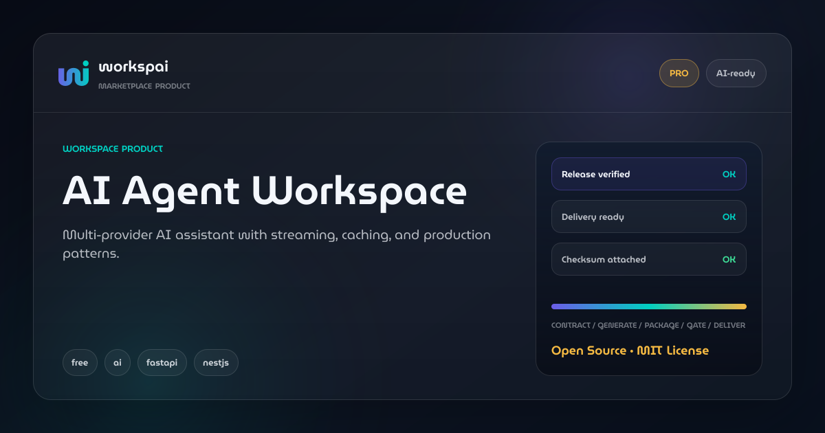Viewport: 825px width, 433px height.
Task: Click the CONTRACT / GENERATE / PACKAGE pipeline text
Action: point(648,325)
